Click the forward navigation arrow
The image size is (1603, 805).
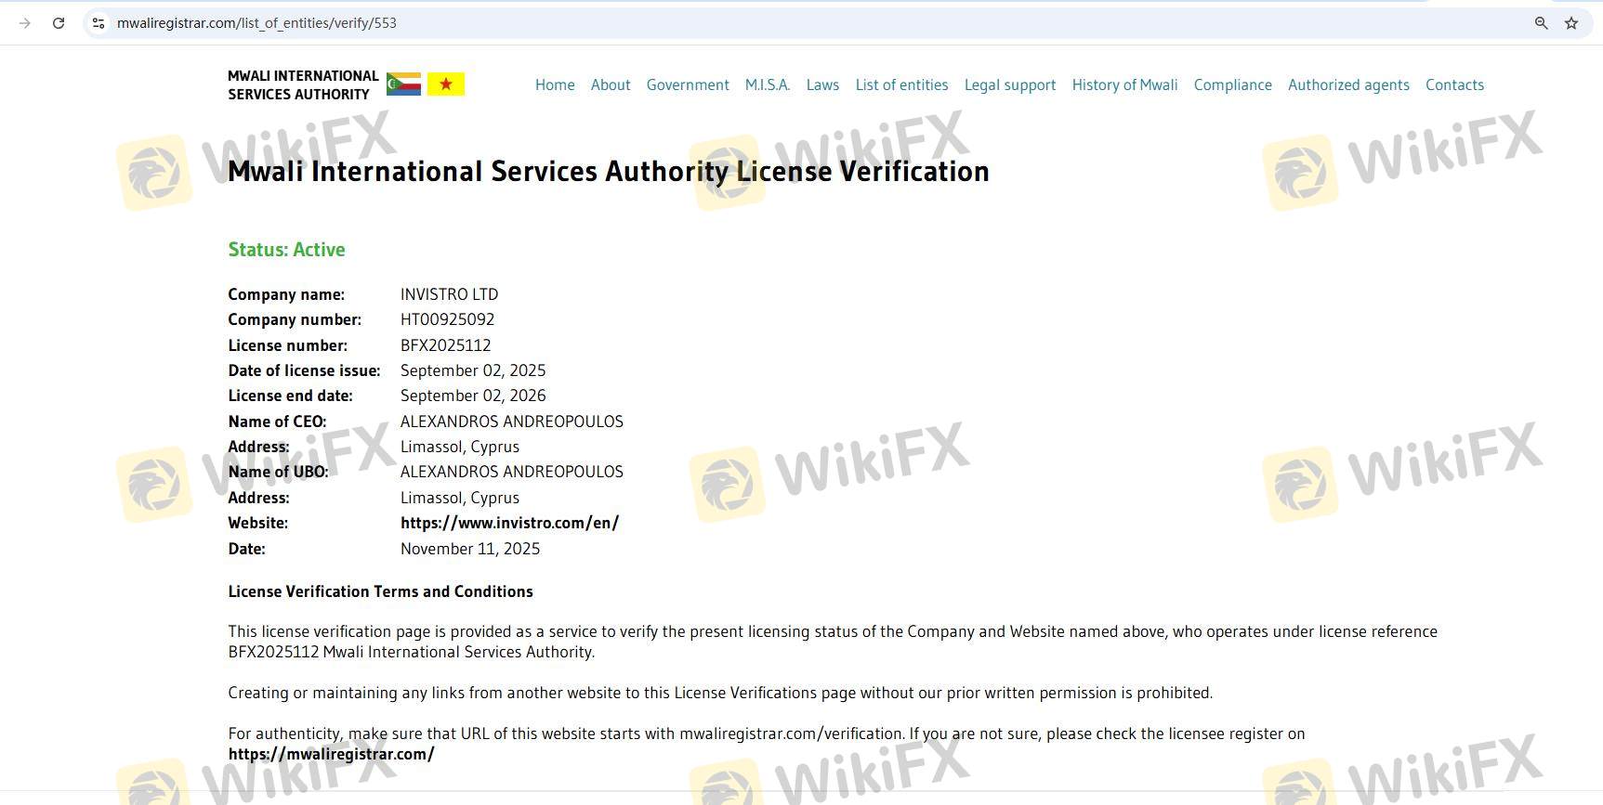point(25,23)
